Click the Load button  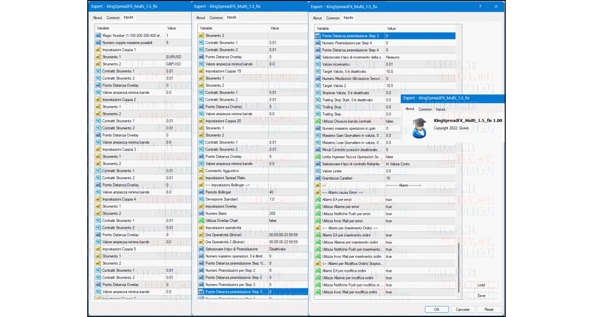coord(481,285)
